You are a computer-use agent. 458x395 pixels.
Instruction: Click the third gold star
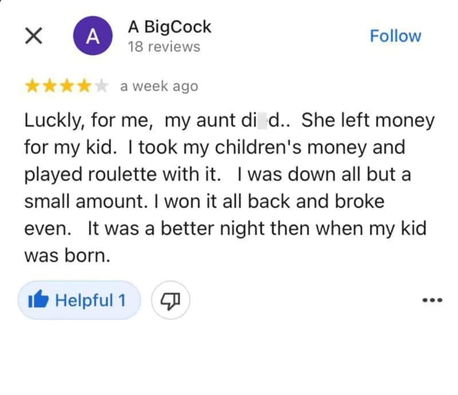point(66,86)
